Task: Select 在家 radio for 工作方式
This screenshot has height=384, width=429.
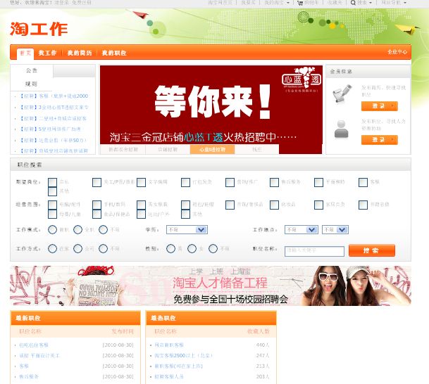Action: (x=52, y=248)
